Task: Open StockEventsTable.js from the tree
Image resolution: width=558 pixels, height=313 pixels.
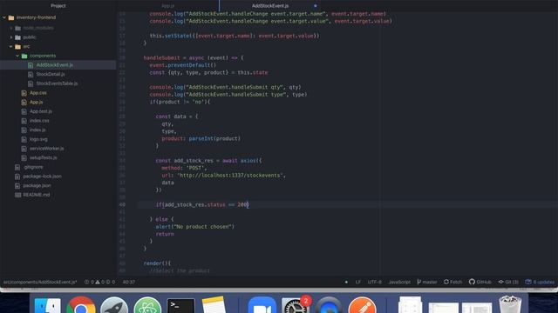Action: 57,83
